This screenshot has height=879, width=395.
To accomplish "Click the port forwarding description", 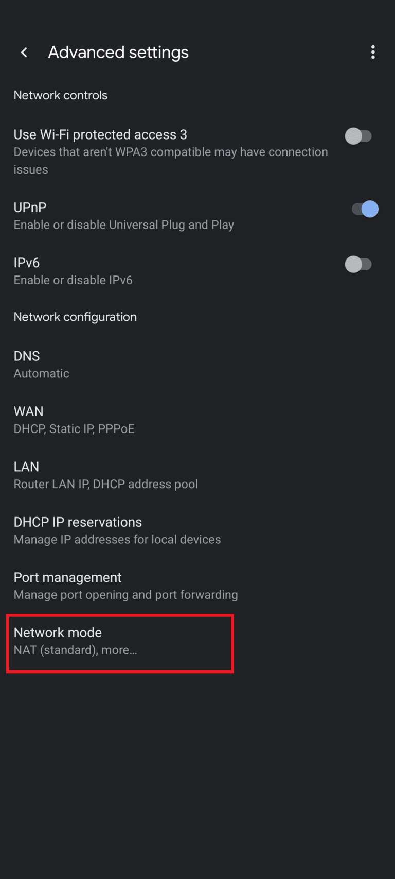I will (125, 595).
